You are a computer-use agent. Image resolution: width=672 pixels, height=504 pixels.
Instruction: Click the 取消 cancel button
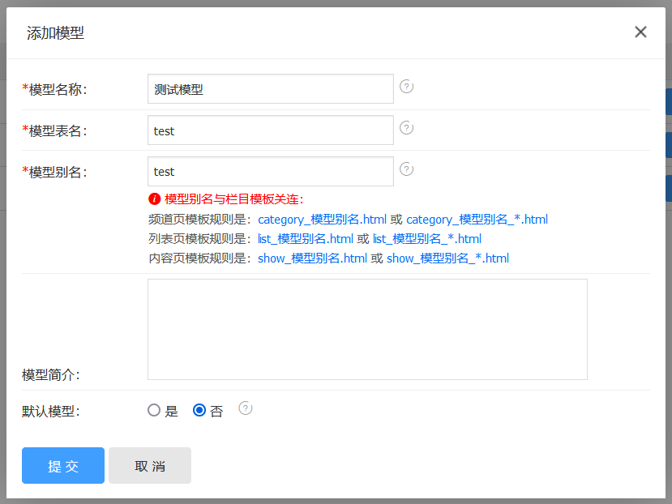[149, 465]
